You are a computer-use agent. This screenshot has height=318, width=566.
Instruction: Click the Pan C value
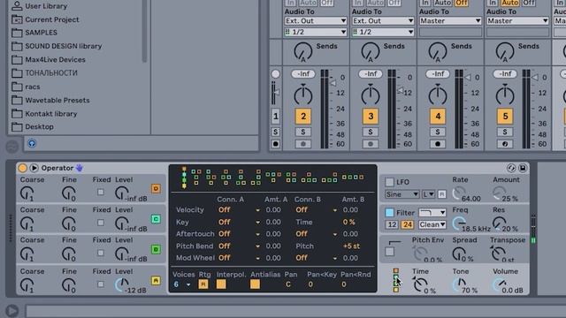click(288, 284)
